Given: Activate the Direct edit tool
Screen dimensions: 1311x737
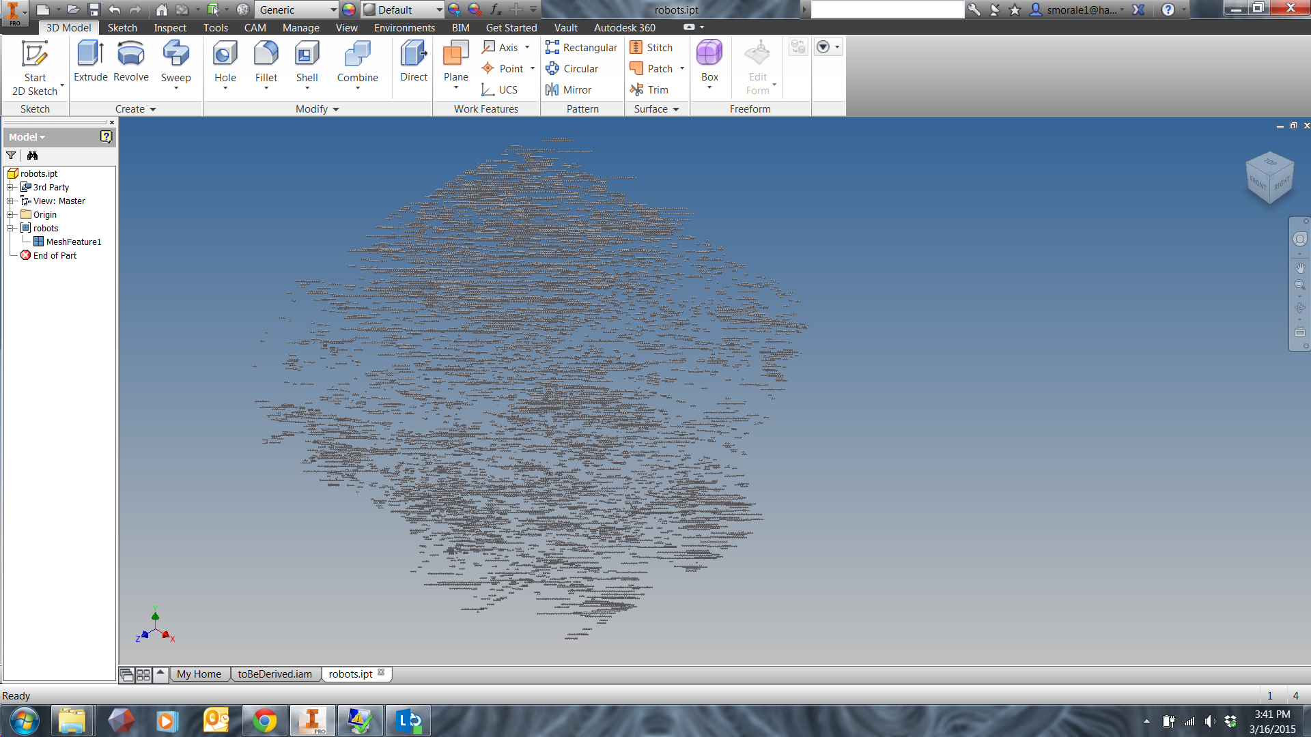Looking at the screenshot, I should (x=414, y=61).
